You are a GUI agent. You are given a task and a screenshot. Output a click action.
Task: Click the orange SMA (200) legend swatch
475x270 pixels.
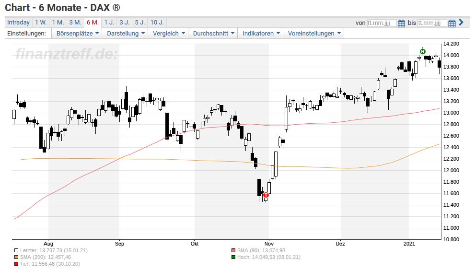point(16,257)
